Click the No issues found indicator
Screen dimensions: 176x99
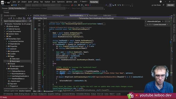click(48, 91)
